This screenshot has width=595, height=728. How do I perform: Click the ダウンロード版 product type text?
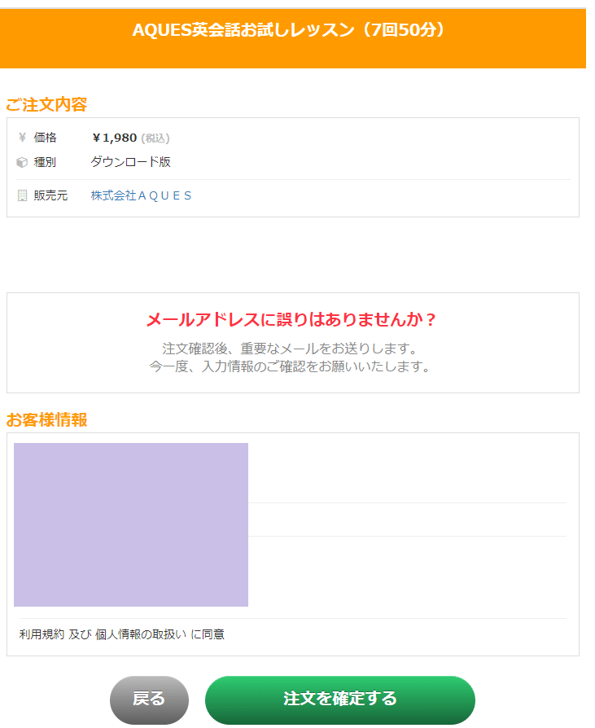tap(130, 162)
